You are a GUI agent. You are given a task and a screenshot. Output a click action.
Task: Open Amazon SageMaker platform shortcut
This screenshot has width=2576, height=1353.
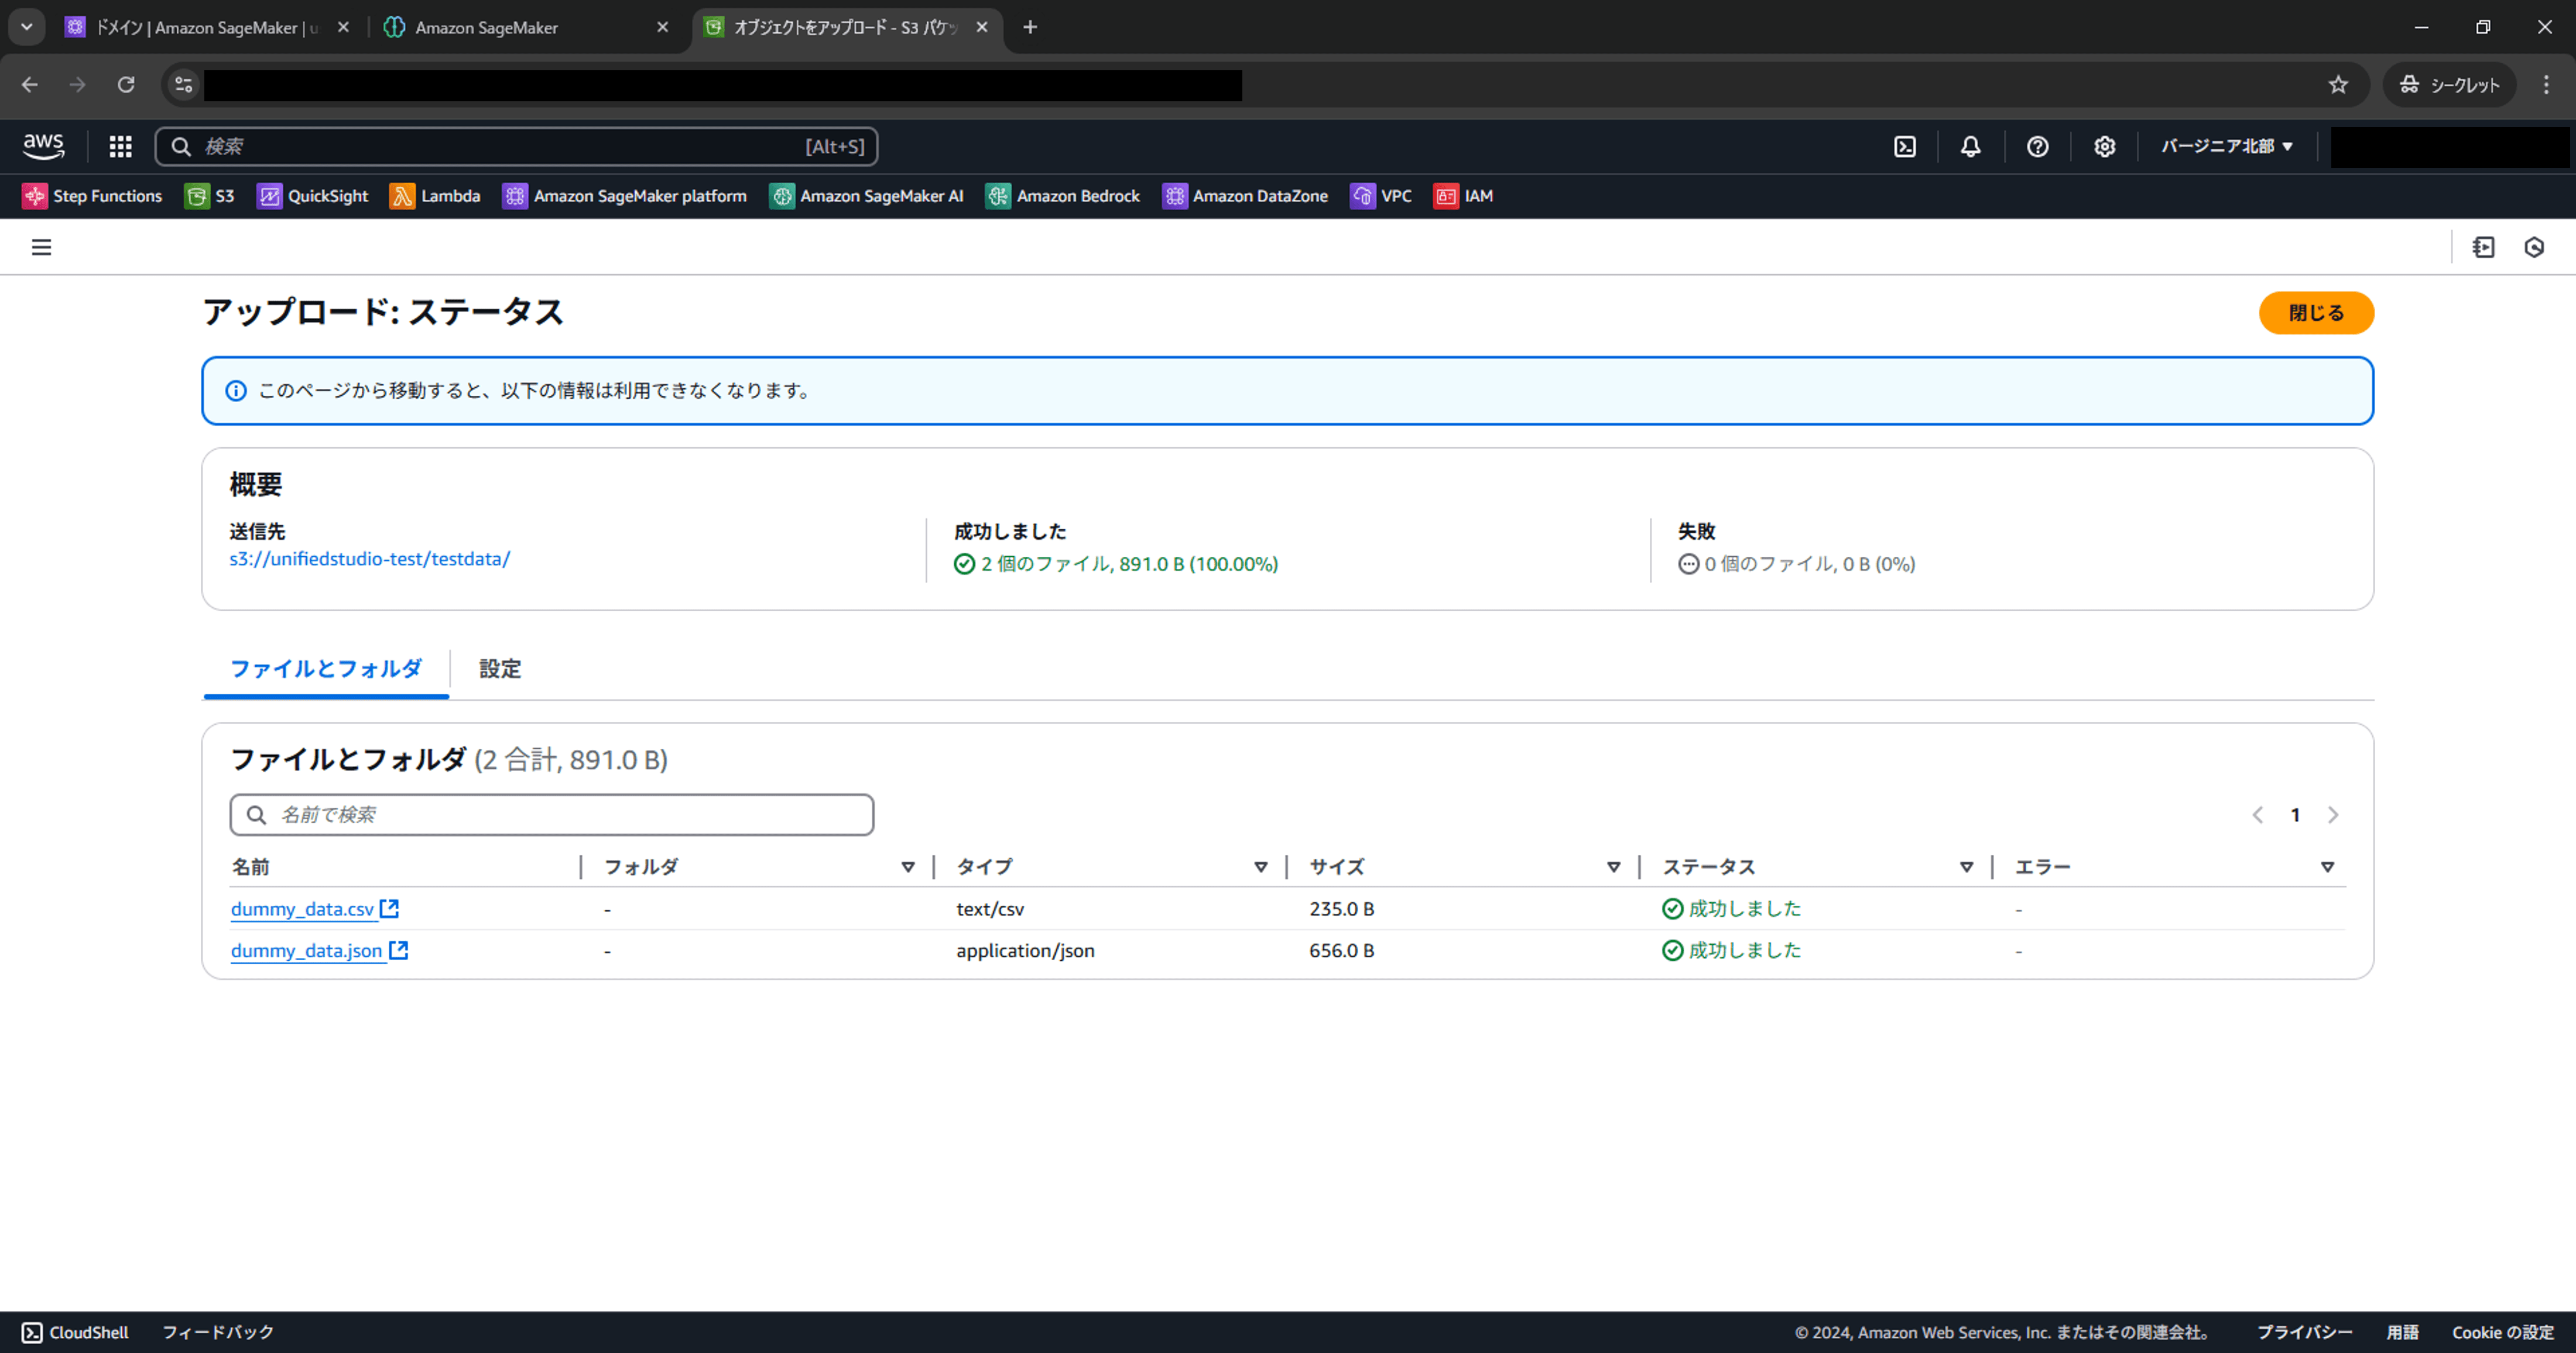pos(625,196)
